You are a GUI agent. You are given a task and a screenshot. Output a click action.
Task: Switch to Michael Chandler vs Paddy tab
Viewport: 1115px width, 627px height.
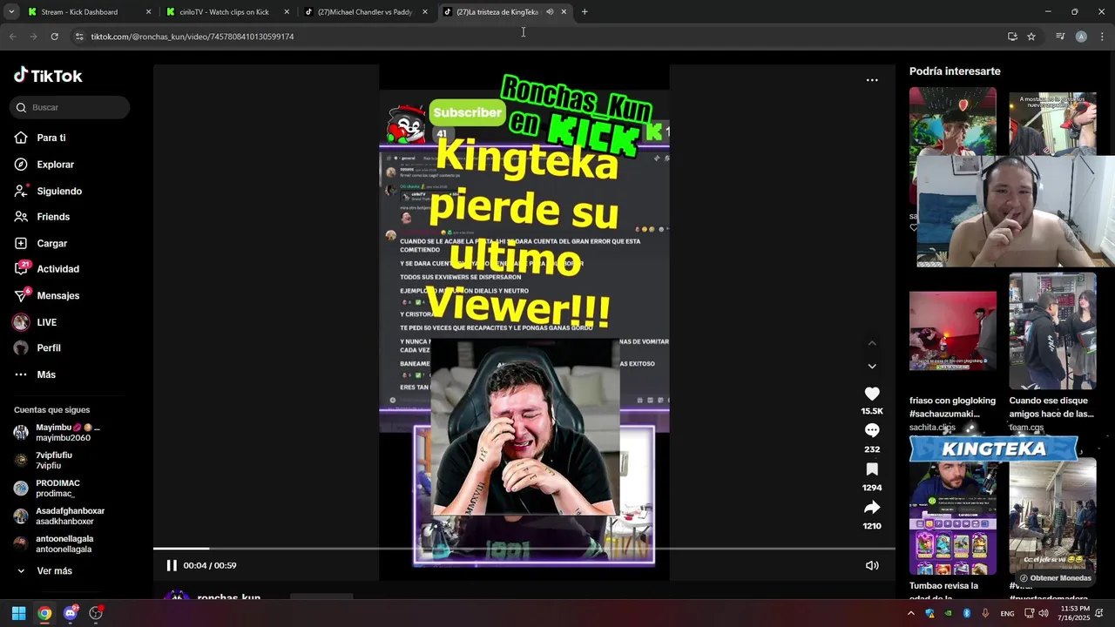[365, 12]
